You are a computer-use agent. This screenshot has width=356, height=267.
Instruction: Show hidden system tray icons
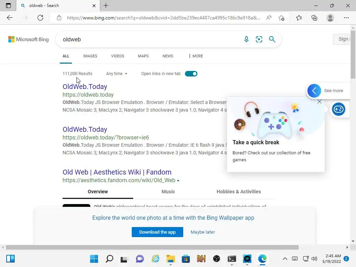(285, 259)
